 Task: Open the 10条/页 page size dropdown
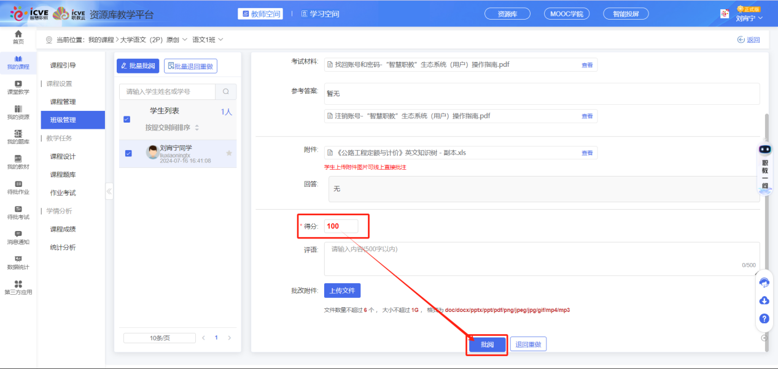159,338
